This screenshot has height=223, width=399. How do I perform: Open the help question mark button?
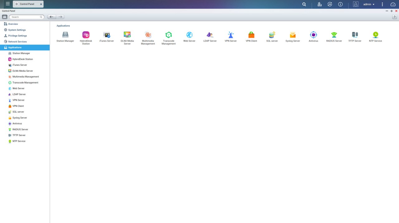pyautogui.click(x=394, y=17)
